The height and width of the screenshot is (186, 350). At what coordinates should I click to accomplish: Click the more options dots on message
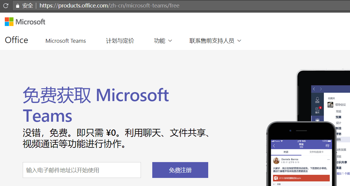tap(328, 159)
